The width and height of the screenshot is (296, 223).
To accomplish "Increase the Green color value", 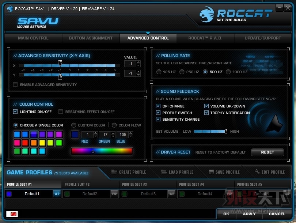I will 113,133.
